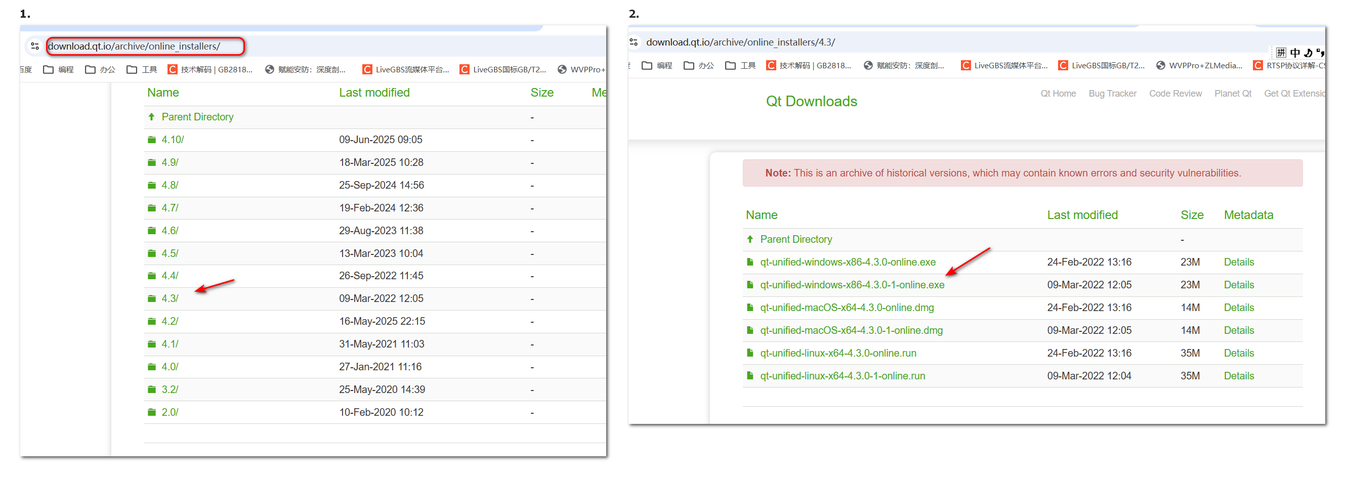Open Get Qt Extensions navigation link
This screenshot has height=477, width=1346.
click(x=1294, y=94)
